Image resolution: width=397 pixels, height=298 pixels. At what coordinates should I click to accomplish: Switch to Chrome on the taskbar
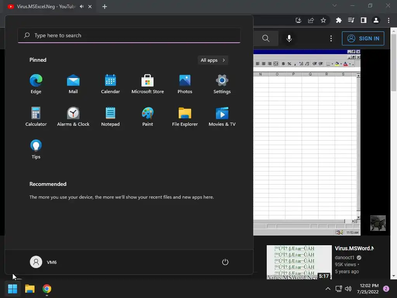coord(47,289)
